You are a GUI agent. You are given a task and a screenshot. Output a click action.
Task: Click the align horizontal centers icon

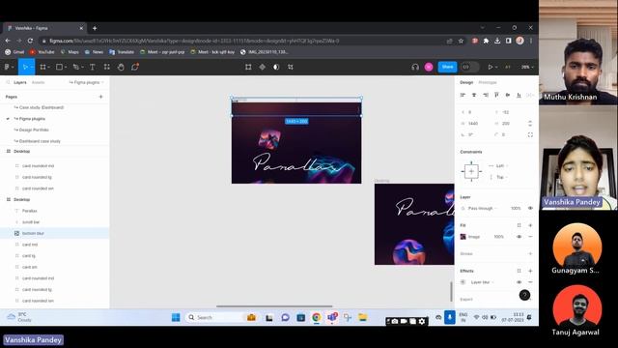(474, 95)
